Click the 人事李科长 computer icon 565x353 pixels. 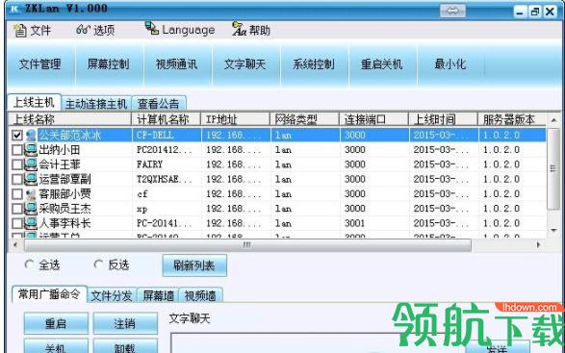(x=31, y=223)
